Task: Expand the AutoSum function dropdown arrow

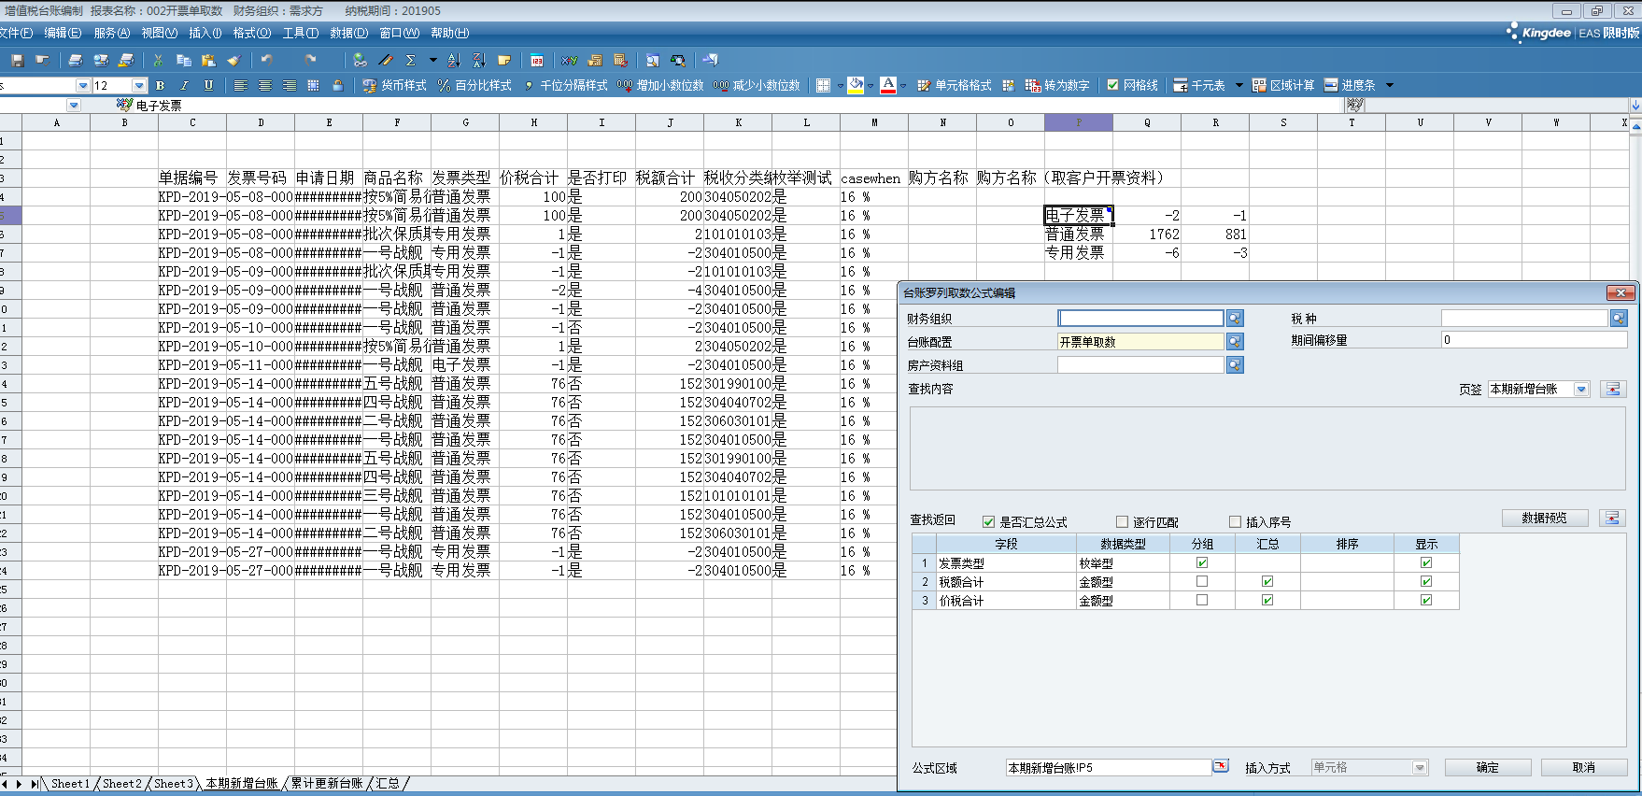Action: pyautogui.click(x=432, y=60)
